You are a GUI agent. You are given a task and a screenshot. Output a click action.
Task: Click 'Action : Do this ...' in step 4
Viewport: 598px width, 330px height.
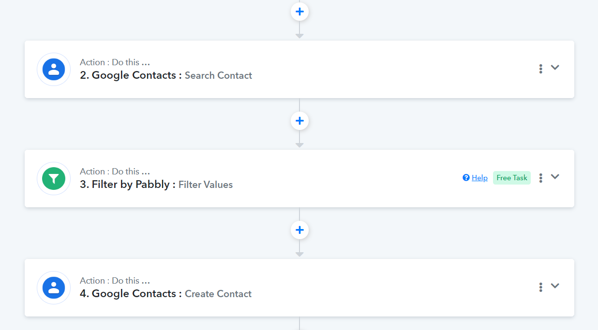point(115,281)
